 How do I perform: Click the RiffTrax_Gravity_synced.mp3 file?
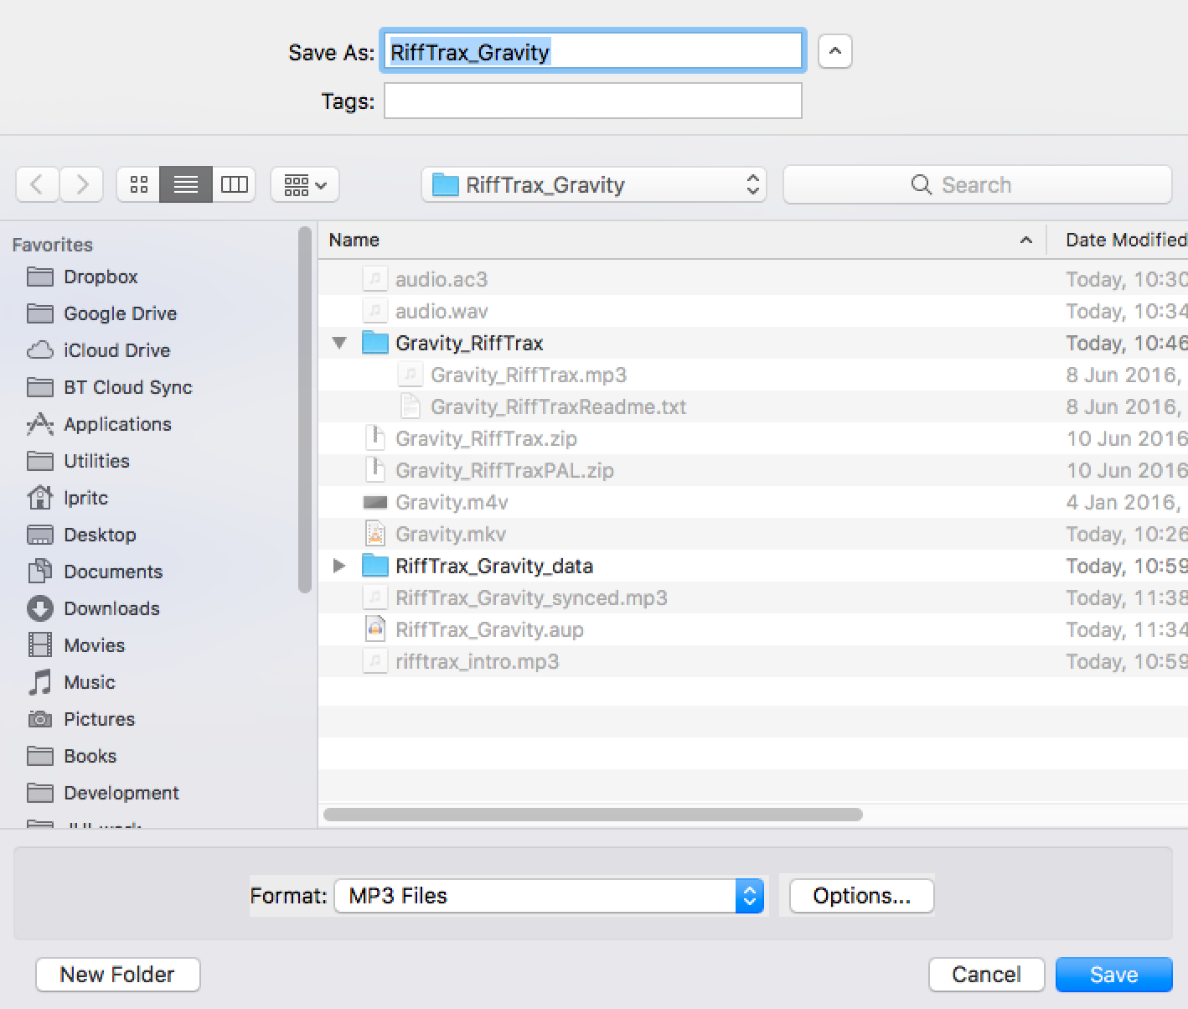[x=753, y=598]
